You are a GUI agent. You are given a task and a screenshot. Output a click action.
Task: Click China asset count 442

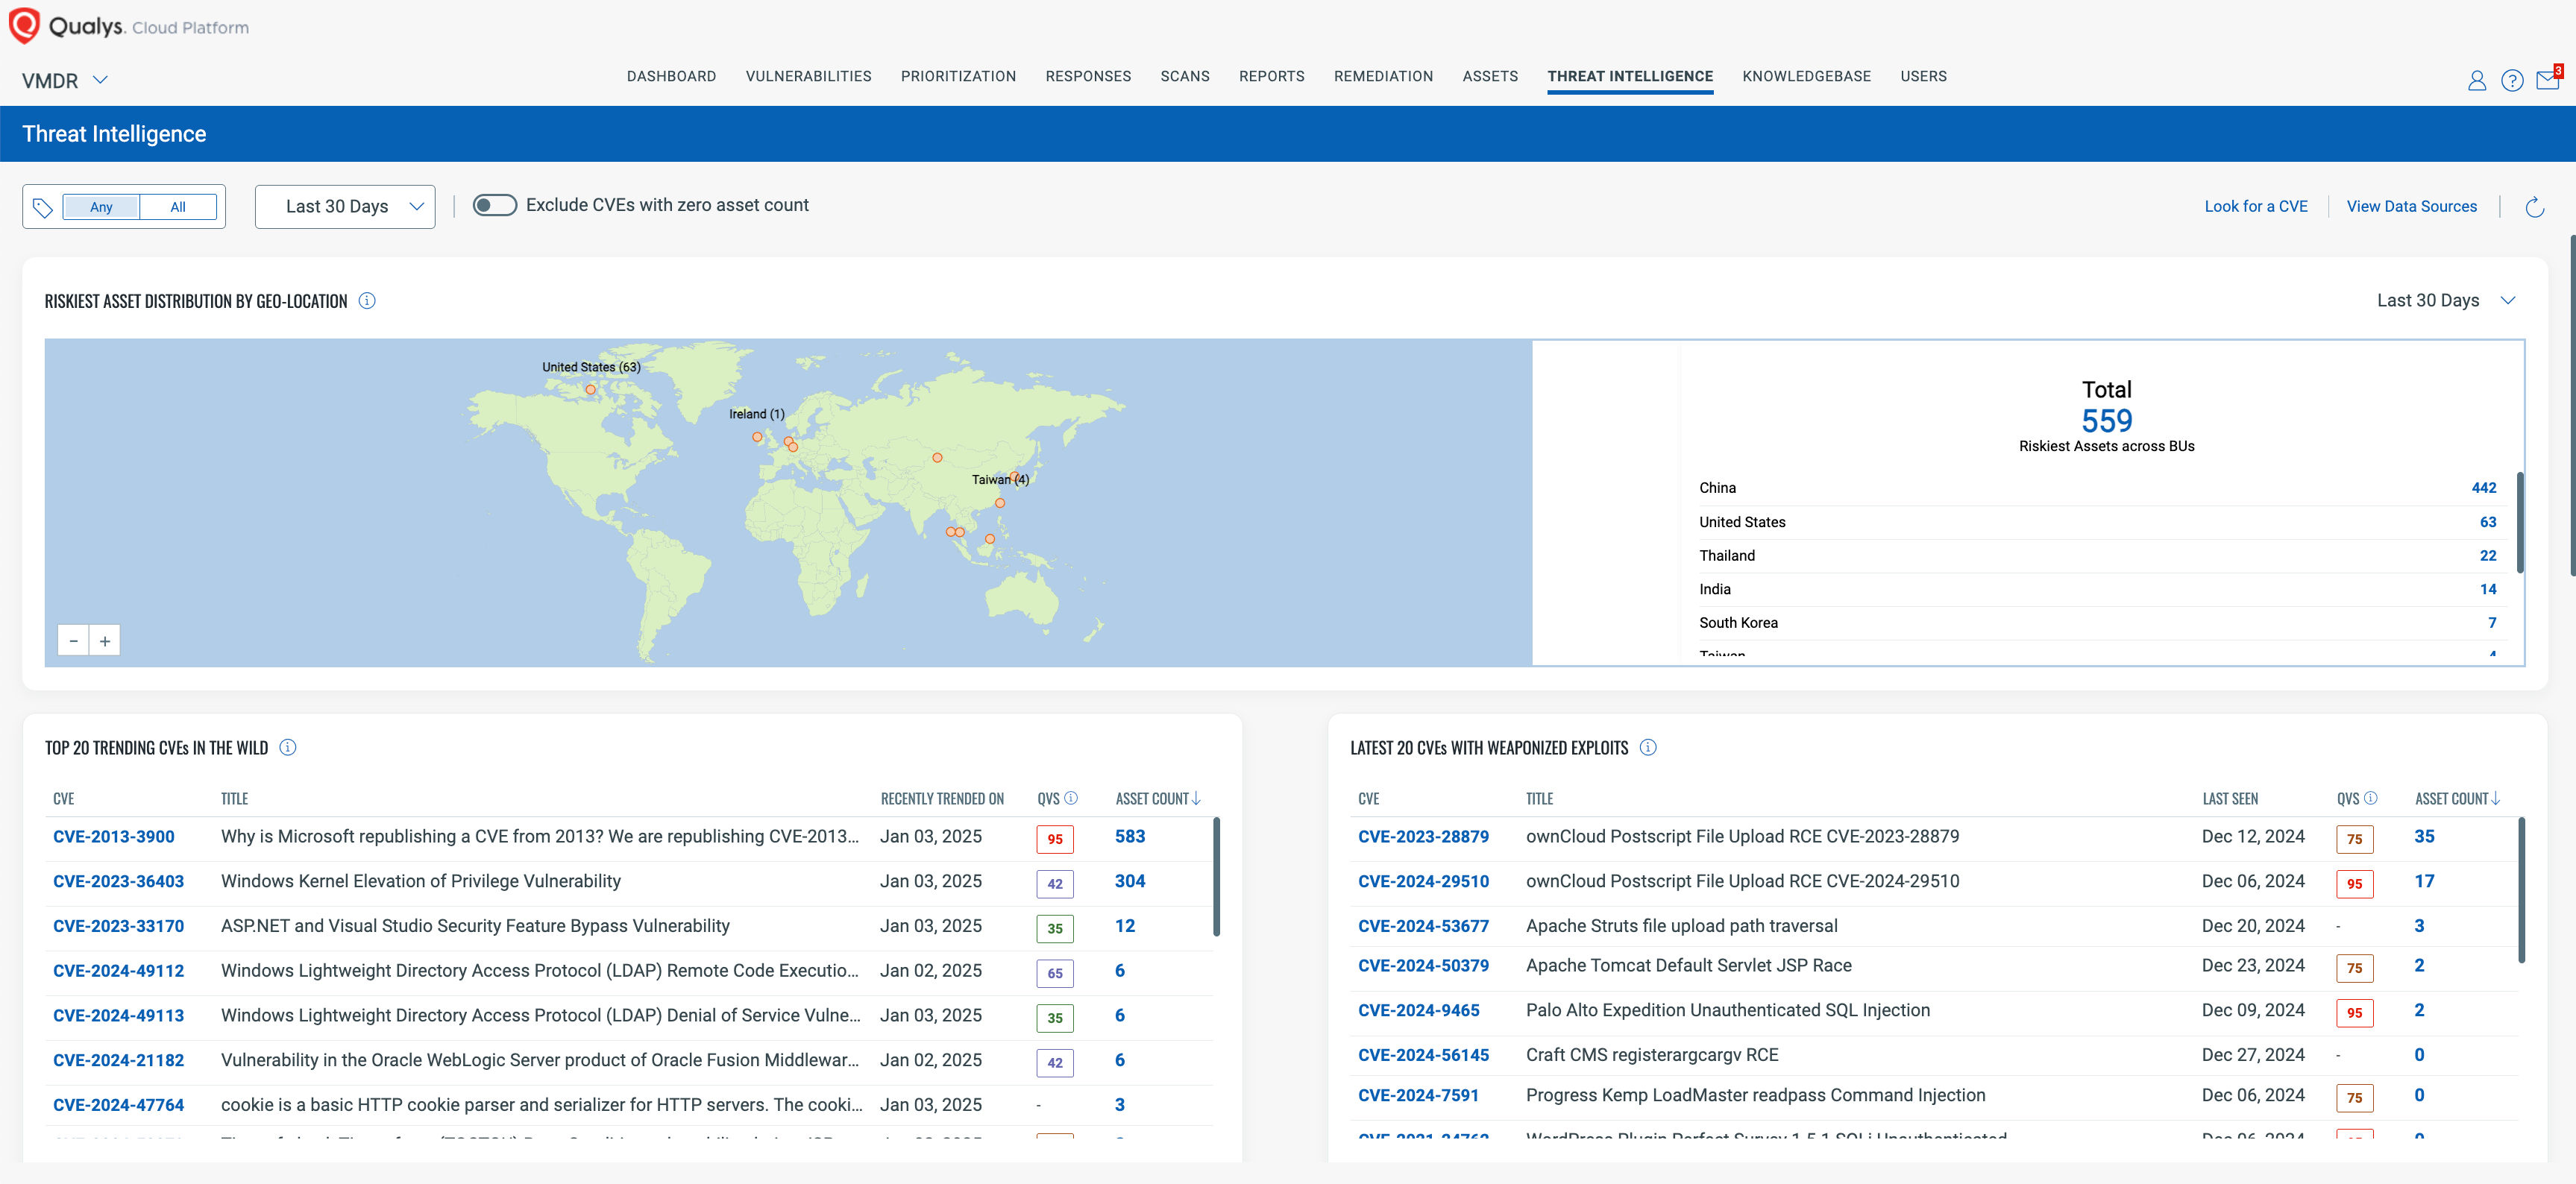coord(2483,488)
